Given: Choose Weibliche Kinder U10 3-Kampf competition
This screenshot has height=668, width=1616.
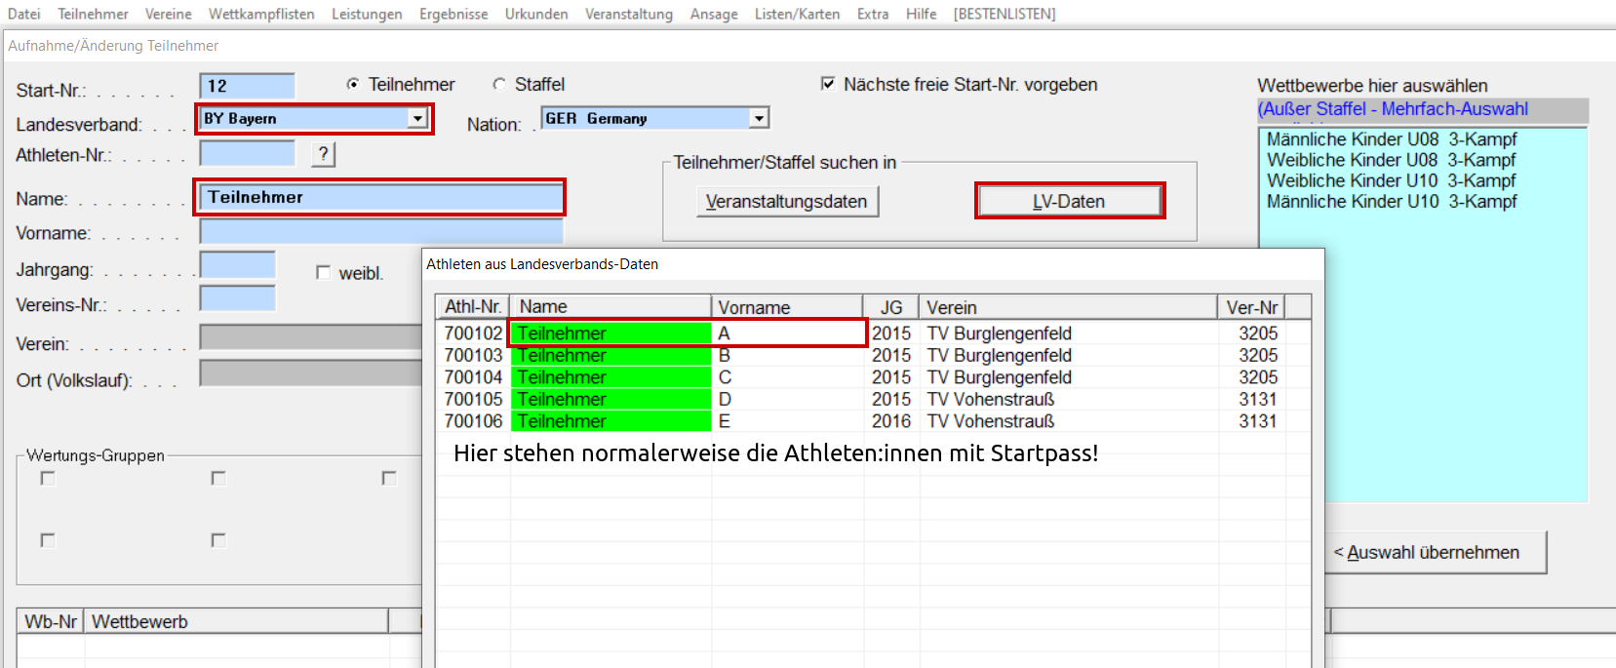Looking at the screenshot, I should coord(1391,180).
